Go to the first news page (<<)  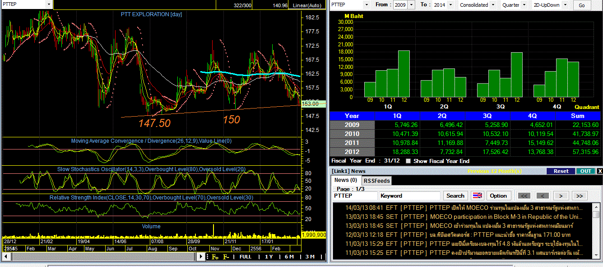pos(524,196)
